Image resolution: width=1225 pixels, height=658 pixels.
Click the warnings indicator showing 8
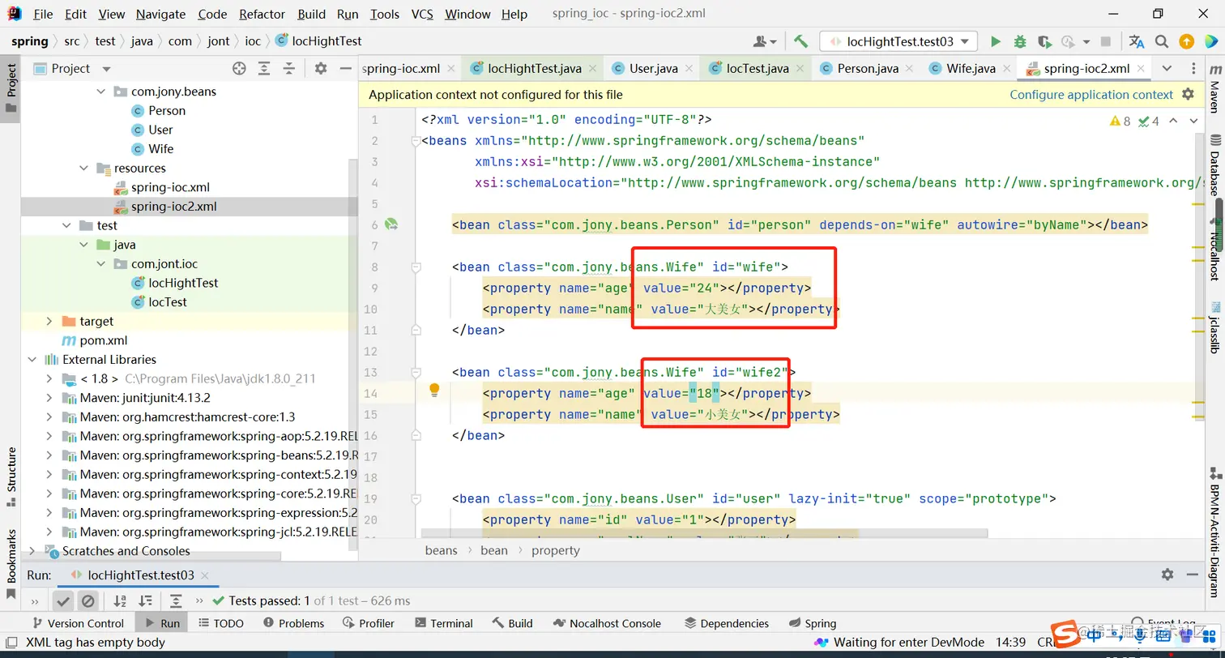pos(1120,121)
